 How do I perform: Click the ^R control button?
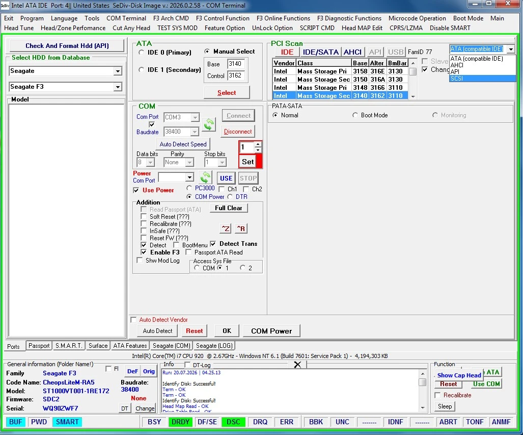(241, 228)
